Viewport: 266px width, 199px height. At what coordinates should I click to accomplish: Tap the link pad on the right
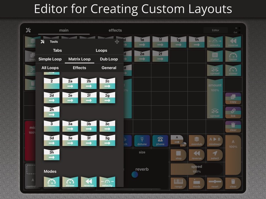point(233,113)
